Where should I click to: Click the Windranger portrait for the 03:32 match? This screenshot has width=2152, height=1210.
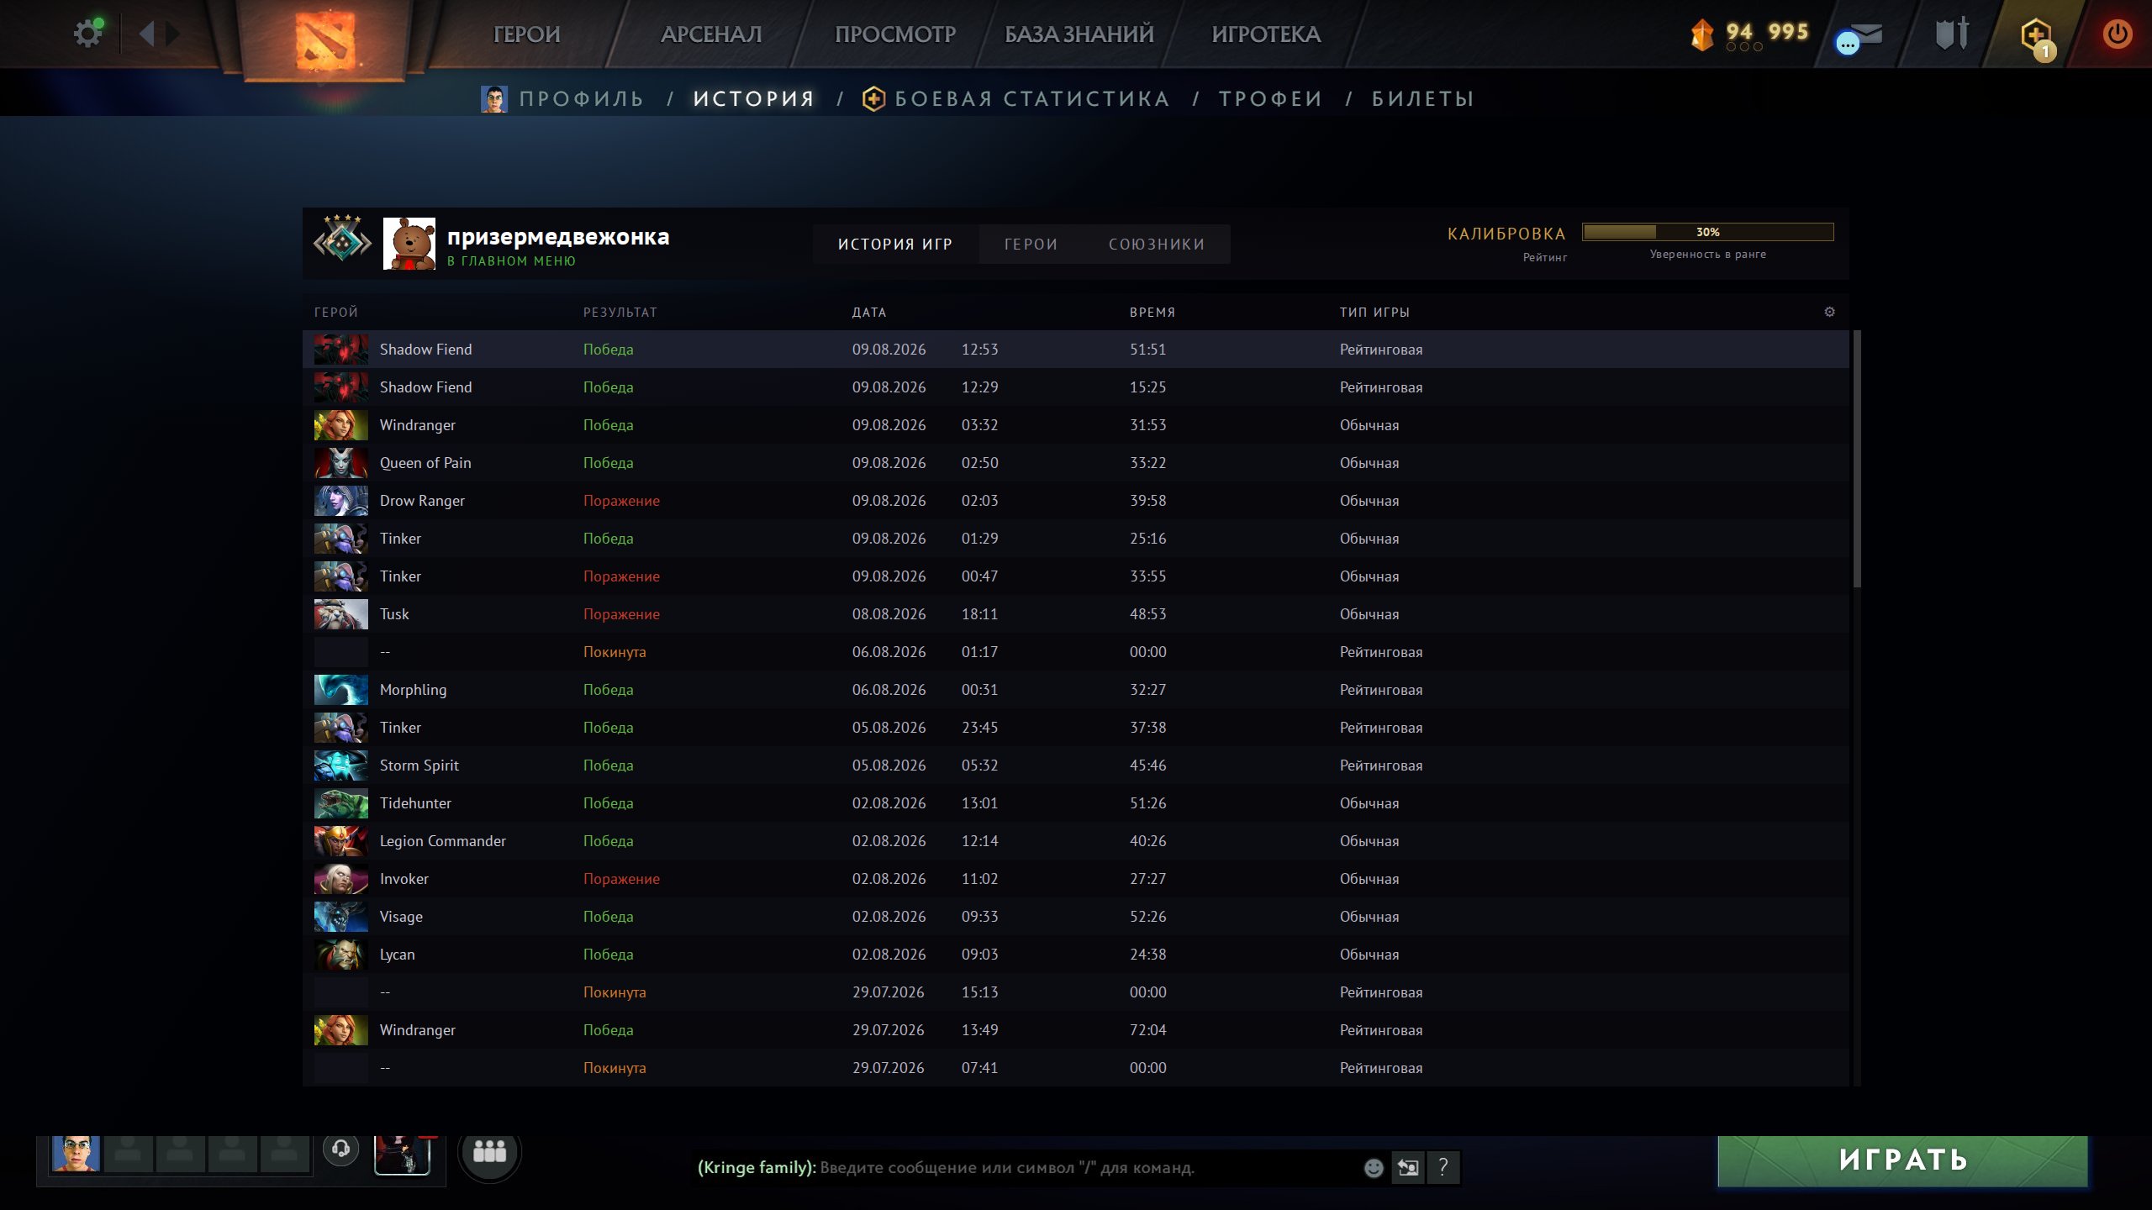pyautogui.click(x=341, y=425)
